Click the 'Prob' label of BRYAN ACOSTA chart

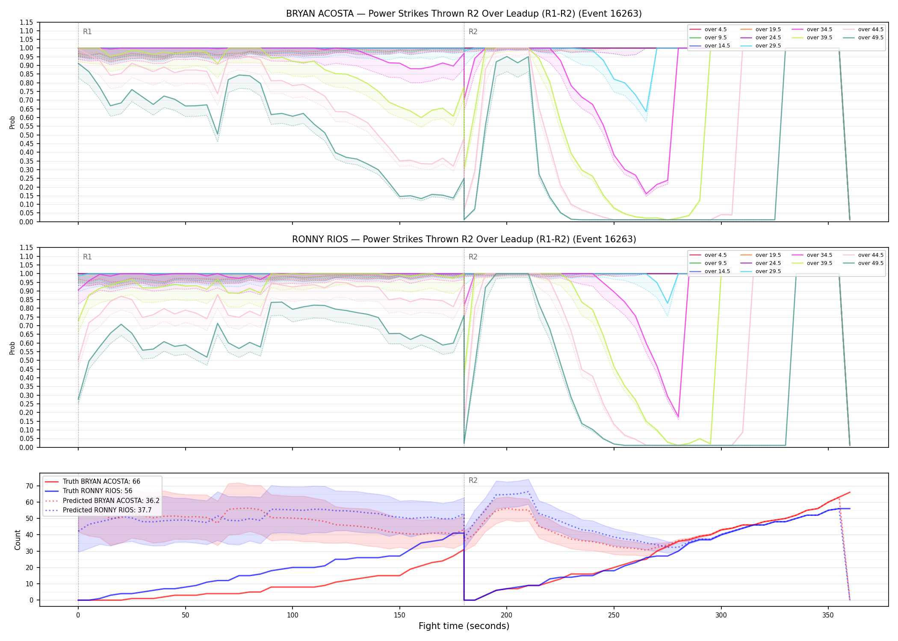(12, 123)
